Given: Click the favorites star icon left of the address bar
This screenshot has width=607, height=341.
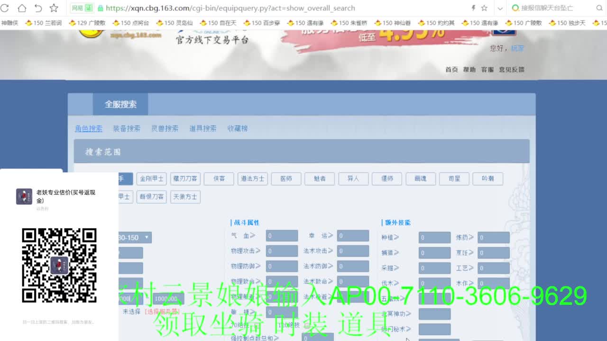Looking at the screenshot, I should (x=54, y=8).
